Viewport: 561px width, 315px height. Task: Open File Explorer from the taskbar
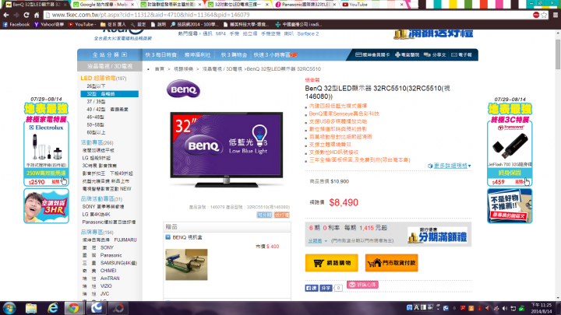click(31, 308)
